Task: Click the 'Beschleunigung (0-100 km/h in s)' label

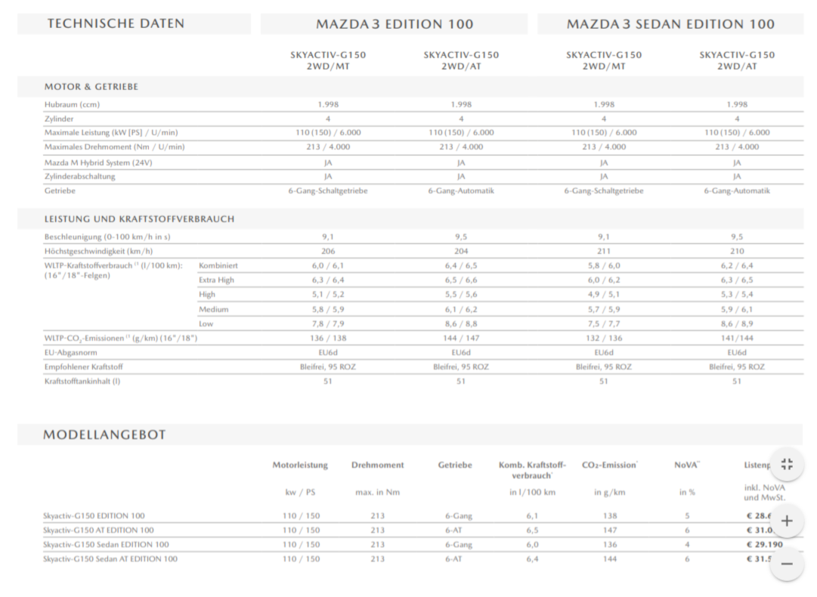Action: pyautogui.click(x=107, y=237)
